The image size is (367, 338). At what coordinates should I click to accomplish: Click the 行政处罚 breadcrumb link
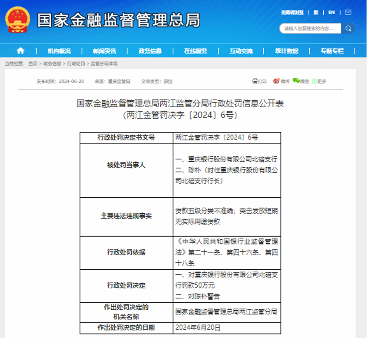tap(76, 64)
